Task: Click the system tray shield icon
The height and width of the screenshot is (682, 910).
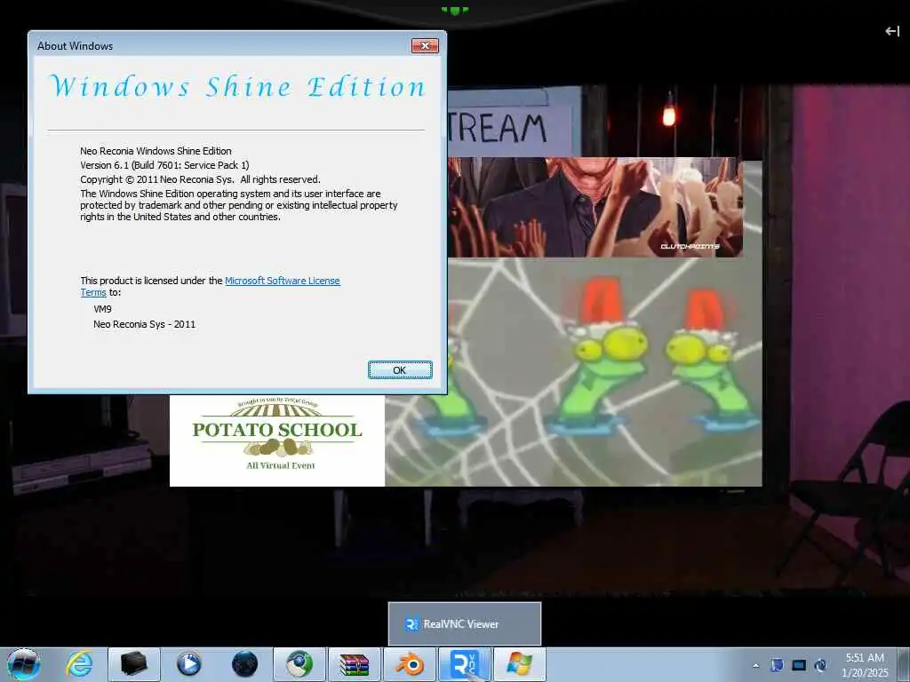Action: pyautogui.click(x=777, y=665)
